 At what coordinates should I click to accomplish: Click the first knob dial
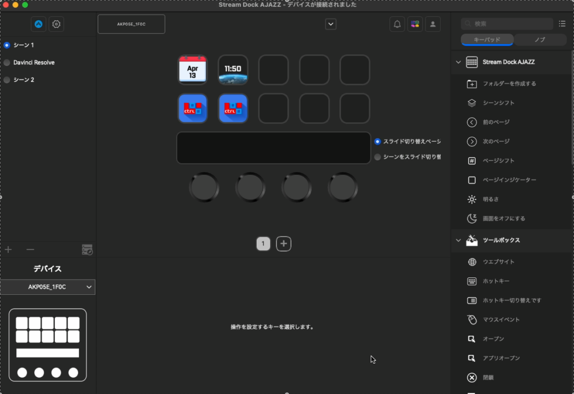pos(204,188)
